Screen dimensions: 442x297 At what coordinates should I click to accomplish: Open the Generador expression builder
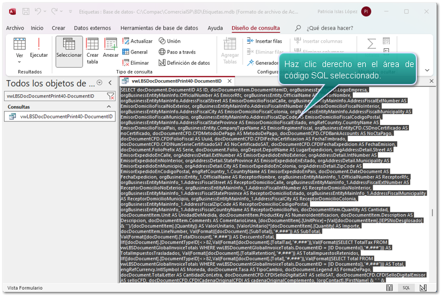[263, 63]
